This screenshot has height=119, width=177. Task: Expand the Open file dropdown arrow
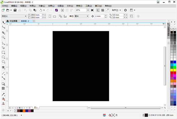click(11, 10)
